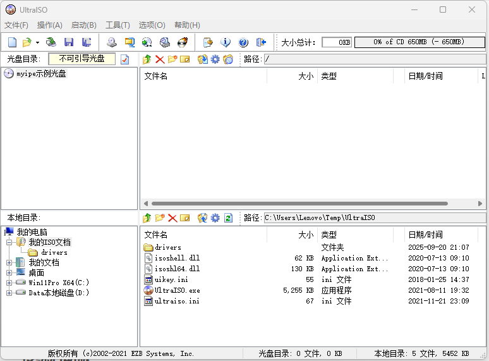Open the 文件(F) menu
489x361 pixels.
coord(16,25)
